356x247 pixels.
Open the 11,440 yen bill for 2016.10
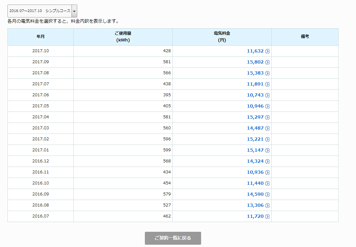[255, 183]
